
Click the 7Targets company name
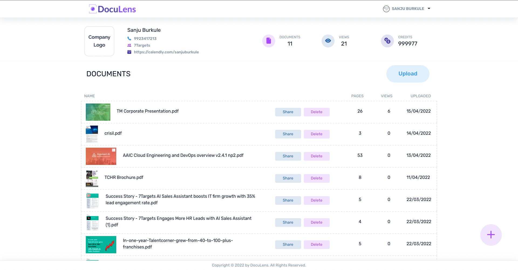pos(142,45)
